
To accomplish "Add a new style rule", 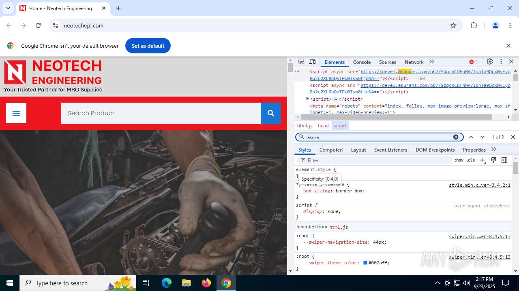I will coord(482,160).
